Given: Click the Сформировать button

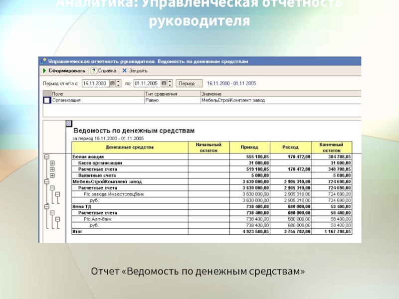Looking at the screenshot, I should click(x=64, y=71).
